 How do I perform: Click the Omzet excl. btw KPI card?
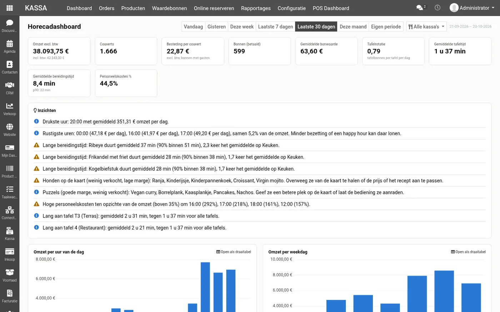[x=59, y=51]
